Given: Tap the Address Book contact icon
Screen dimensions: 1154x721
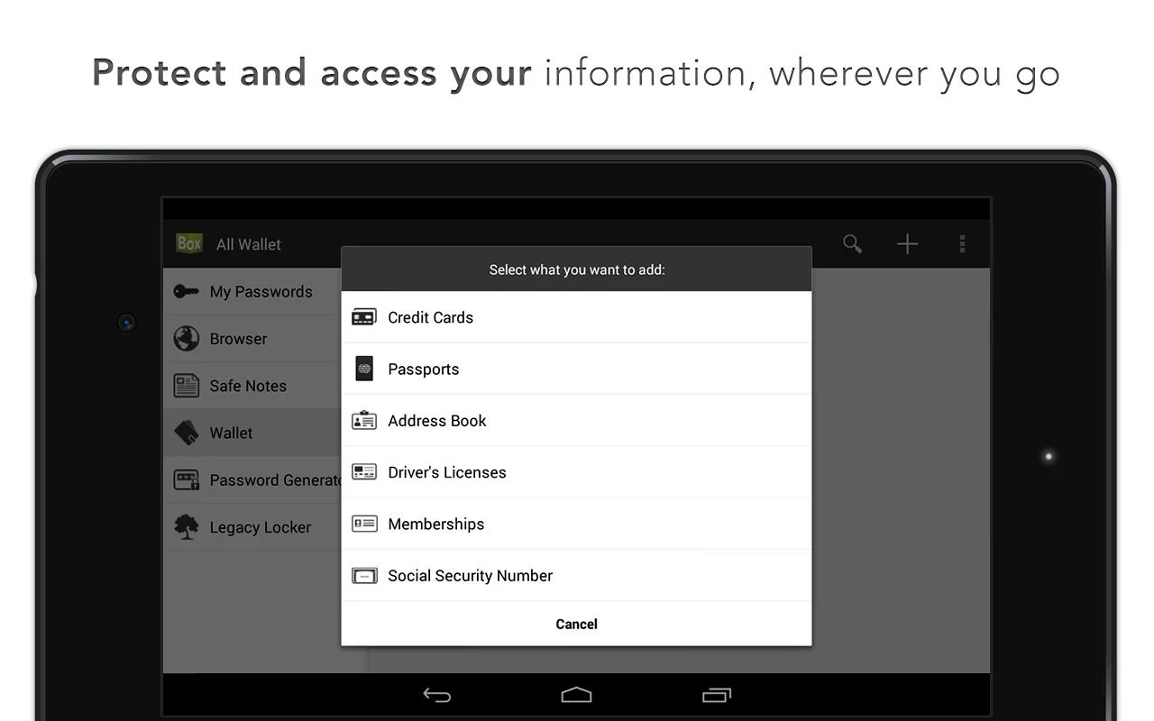Looking at the screenshot, I should [x=364, y=421].
